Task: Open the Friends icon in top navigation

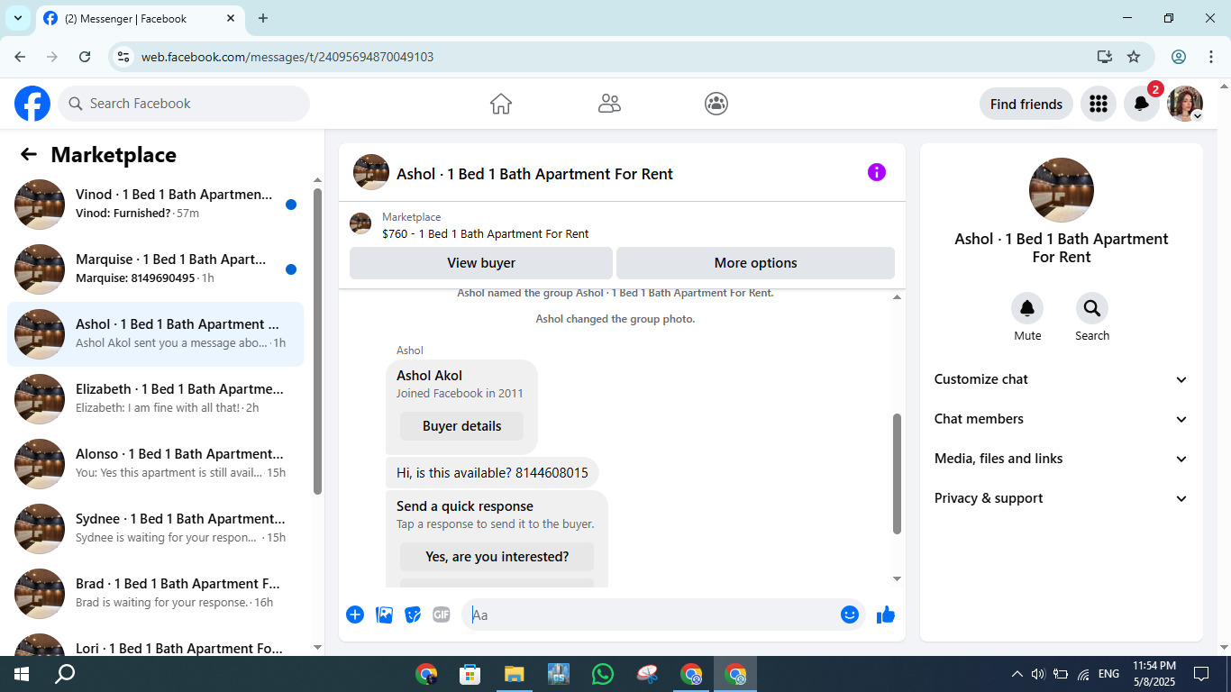Action: 609,104
